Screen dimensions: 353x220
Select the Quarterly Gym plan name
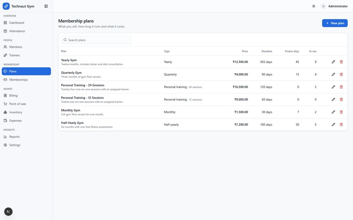point(71,72)
